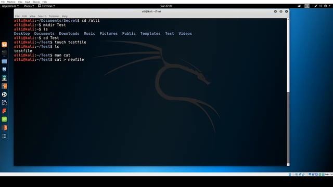Close the alli@kali terminal window
Screen dimensions: 333x187
[287, 11]
